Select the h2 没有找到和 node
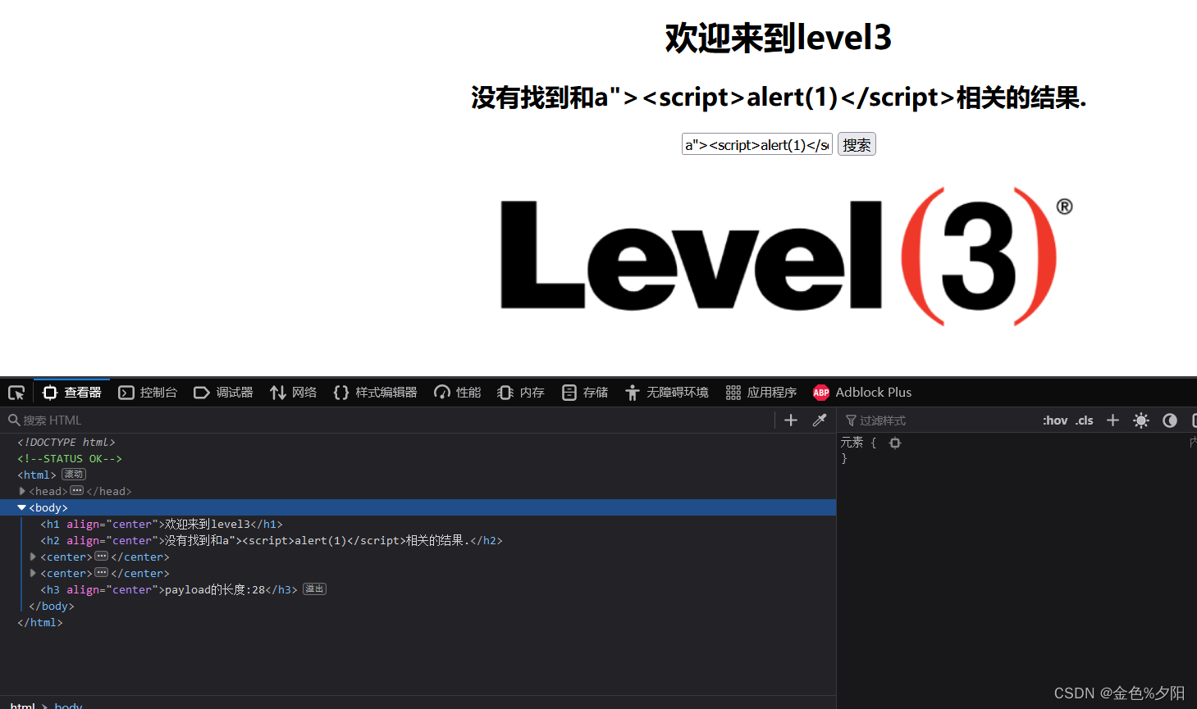Screen dimensions: 1197x709 pyautogui.click(x=272, y=540)
